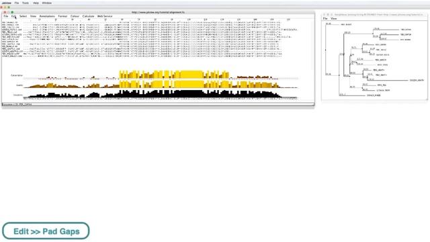430x242 pixels.
Task: Open the Help menu in top bar
Action: (36, 3)
